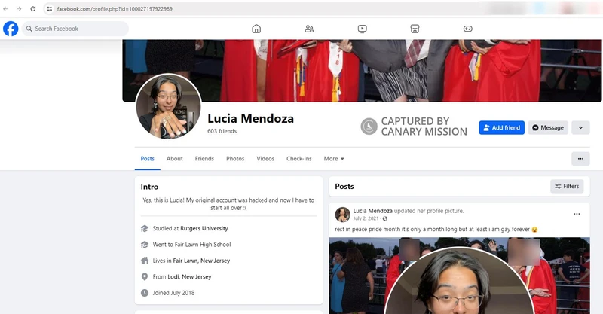Click the house icon beside Lives in
603x314 pixels.
pyautogui.click(x=145, y=261)
